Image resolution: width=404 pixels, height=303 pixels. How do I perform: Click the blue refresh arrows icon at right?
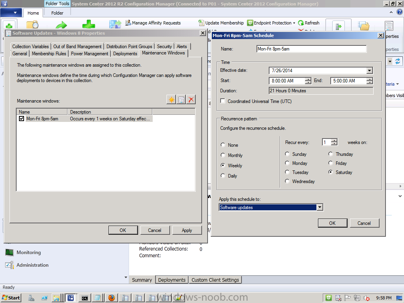(x=398, y=61)
